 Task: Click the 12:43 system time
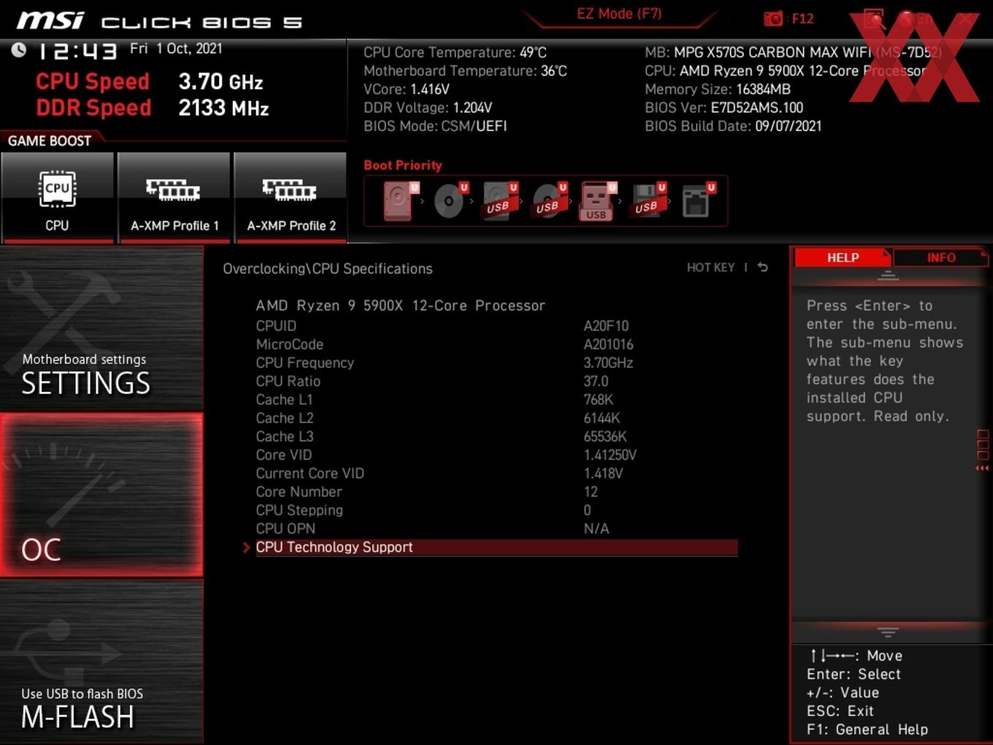[77, 51]
